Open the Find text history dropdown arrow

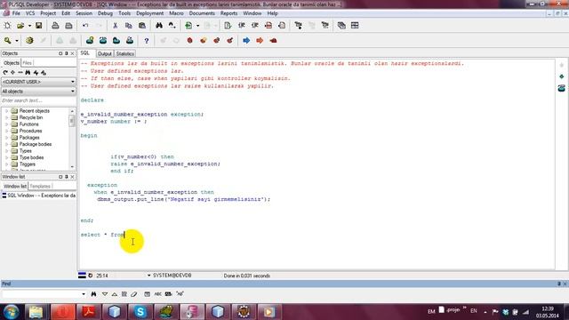[x=84, y=294]
